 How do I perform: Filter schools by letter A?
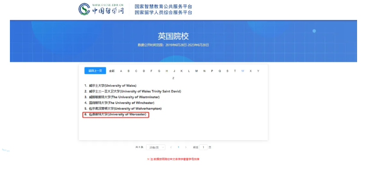coord(121,71)
